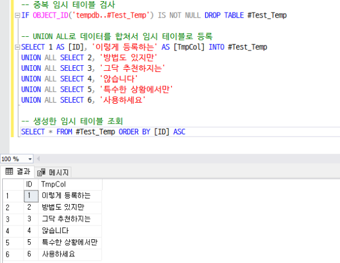Select ID cell with value 1
Screen dimensions: 340x263
(x=31, y=196)
